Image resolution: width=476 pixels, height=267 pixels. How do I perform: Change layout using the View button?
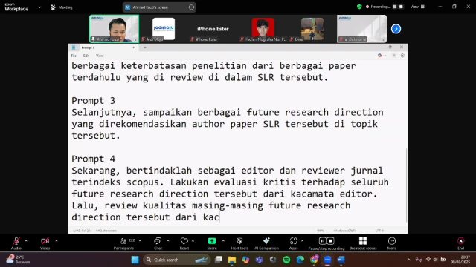point(417,7)
